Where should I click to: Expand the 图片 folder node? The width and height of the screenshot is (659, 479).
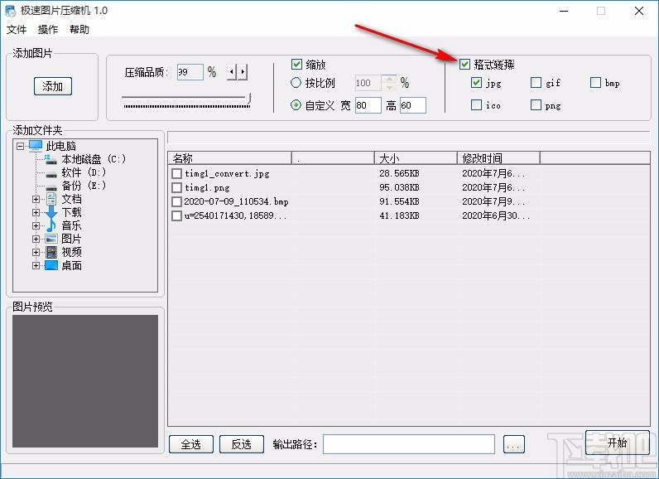pyautogui.click(x=36, y=239)
